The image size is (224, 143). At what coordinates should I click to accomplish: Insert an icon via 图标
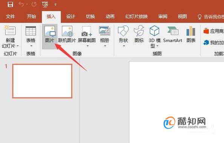click(x=139, y=34)
